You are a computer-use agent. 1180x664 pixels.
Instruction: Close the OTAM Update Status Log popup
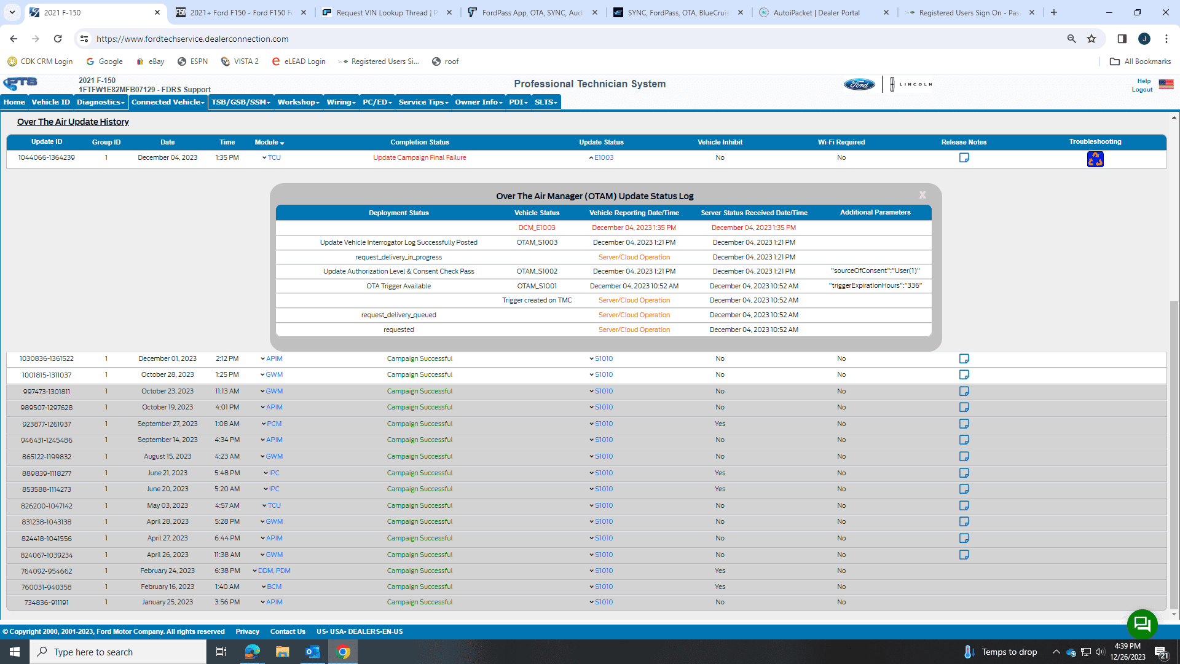[x=922, y=195]
